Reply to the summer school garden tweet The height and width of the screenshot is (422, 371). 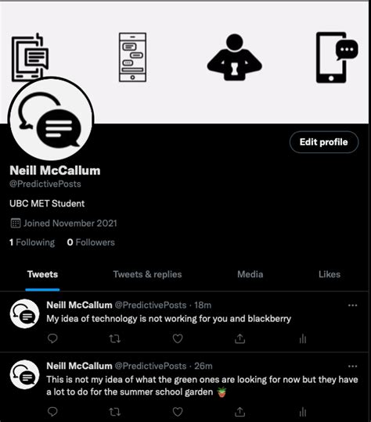(52, 412)
